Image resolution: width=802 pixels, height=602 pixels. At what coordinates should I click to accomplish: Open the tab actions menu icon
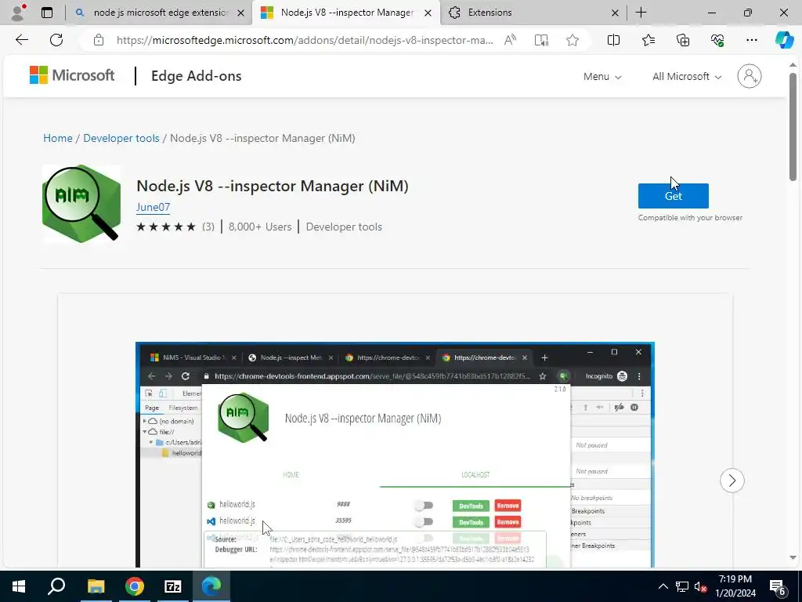click(46, 13)
